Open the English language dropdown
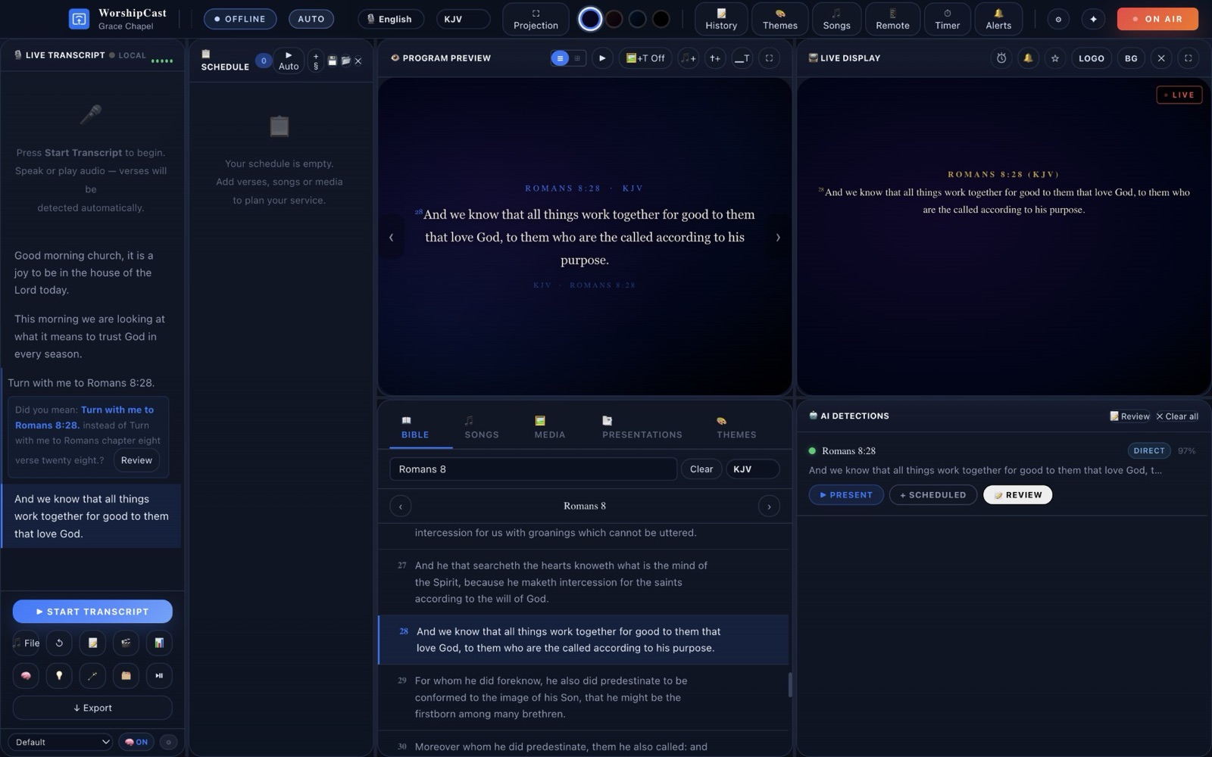Screen dimensions: 1212x757 pyautogui.click(x=391, y=19)
